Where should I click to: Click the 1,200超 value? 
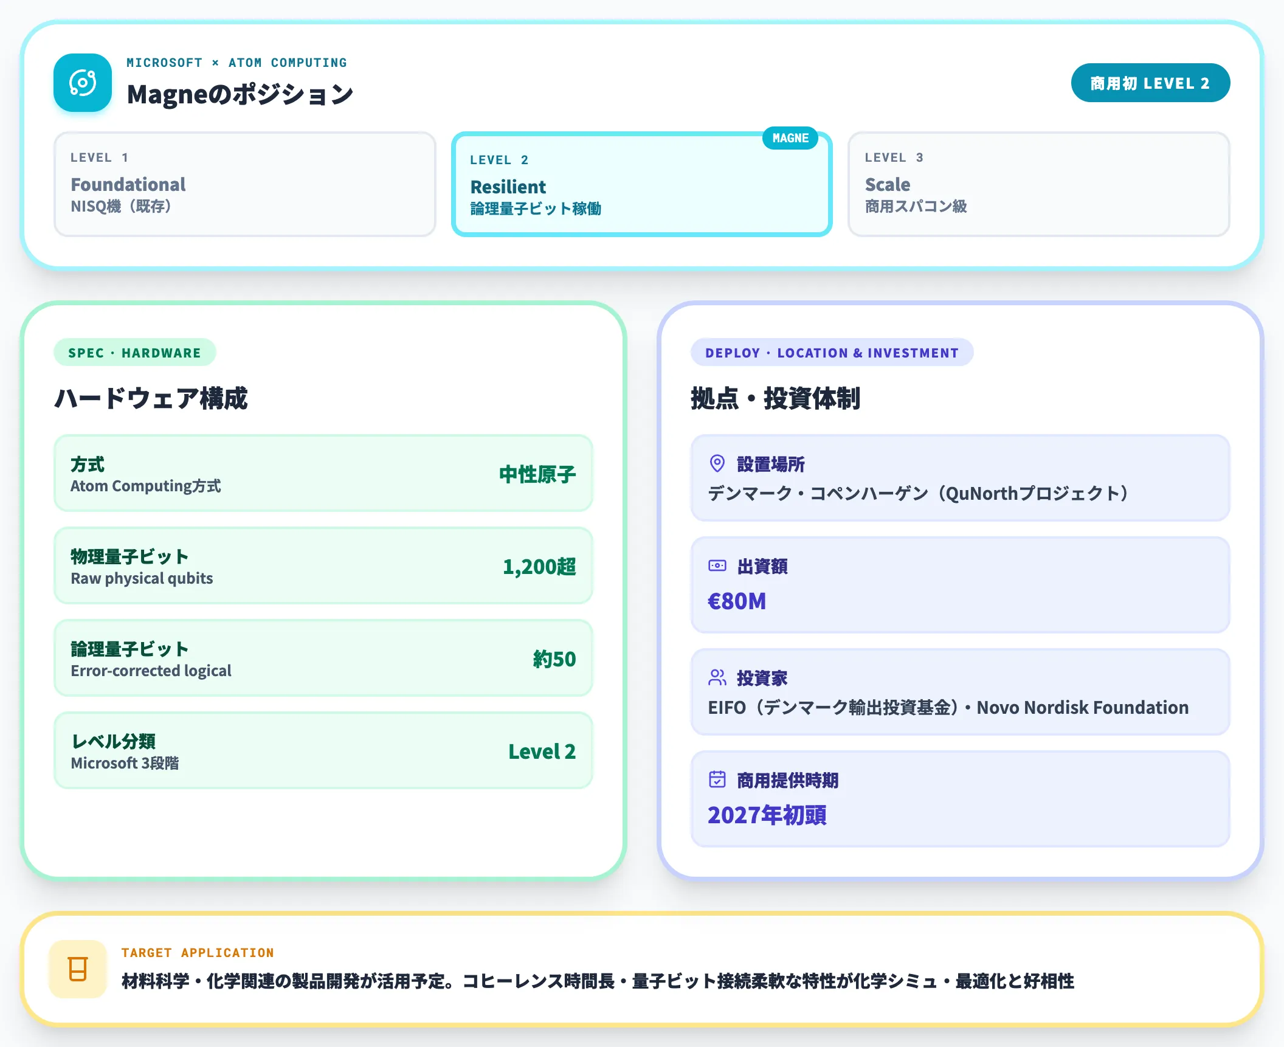click(539, 567)
